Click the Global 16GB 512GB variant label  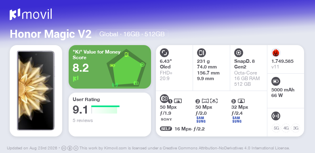pyautogui.click(x=132, y=34)
